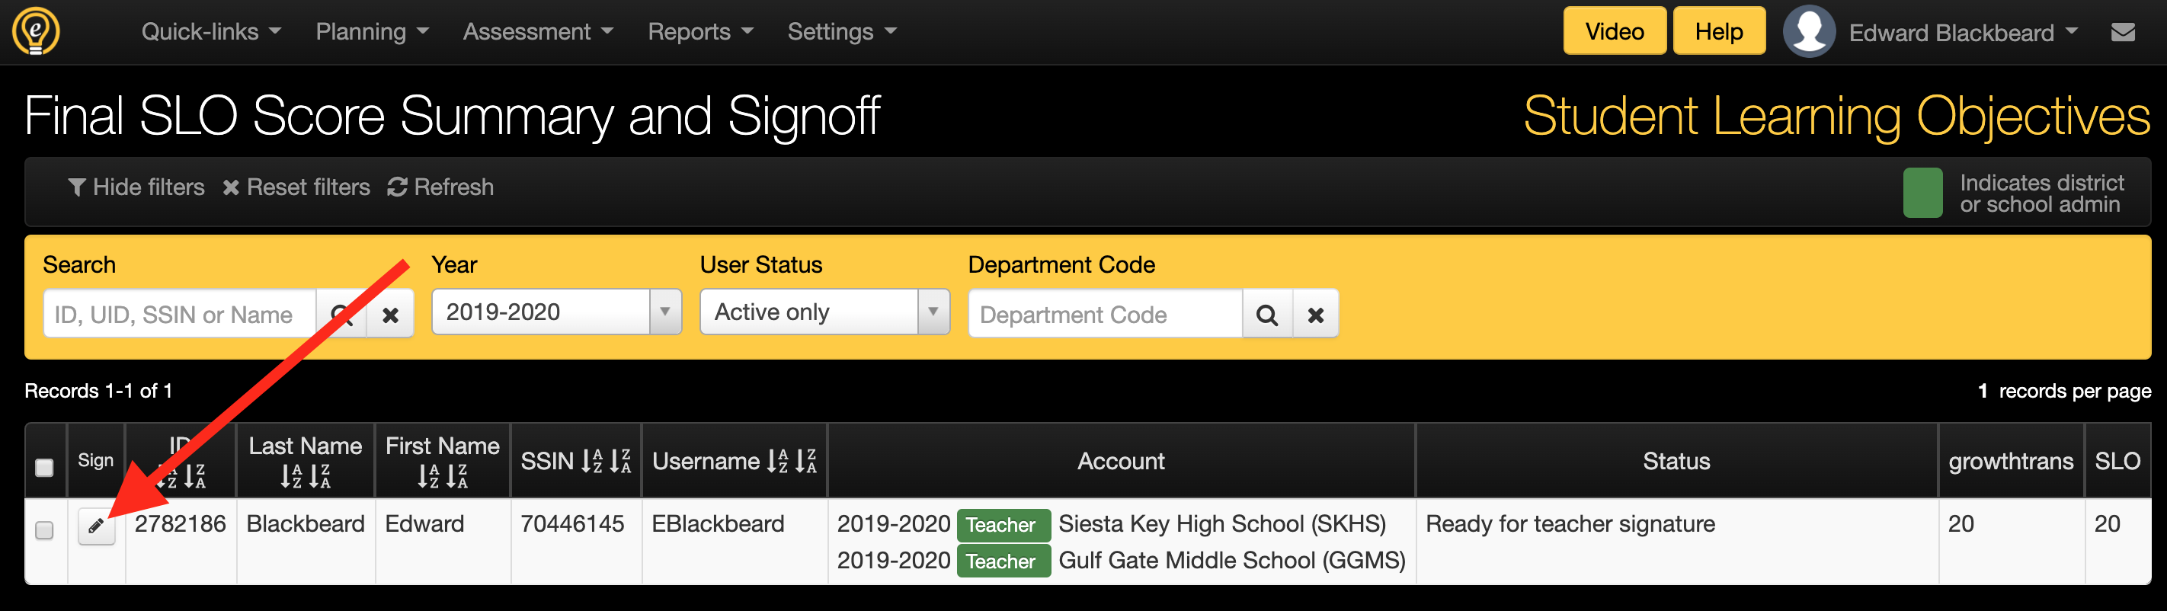Open the Year 2019-2020 dropdown
This screenshot has height=611, width=2167.
click(x=556, y=312)
